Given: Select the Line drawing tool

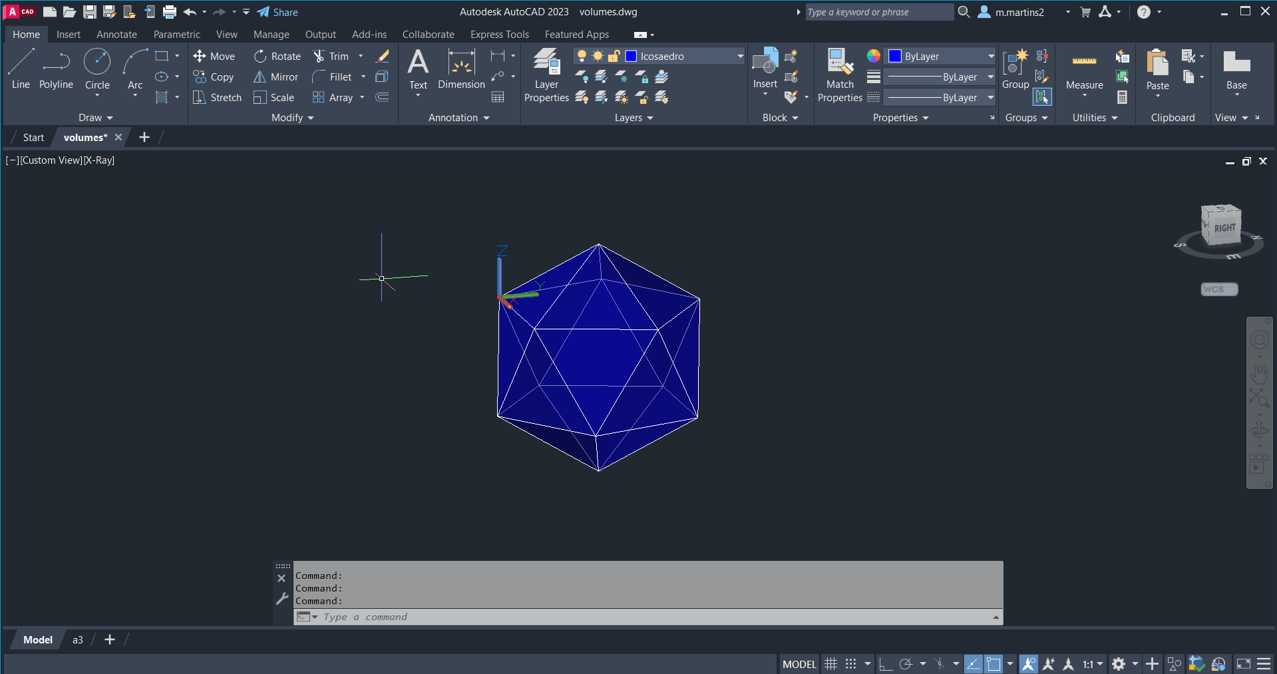Looking at the screenshot, I should coord(21,69).
